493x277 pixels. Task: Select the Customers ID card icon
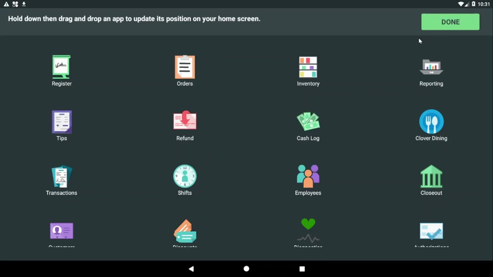[x=62, y=231]
